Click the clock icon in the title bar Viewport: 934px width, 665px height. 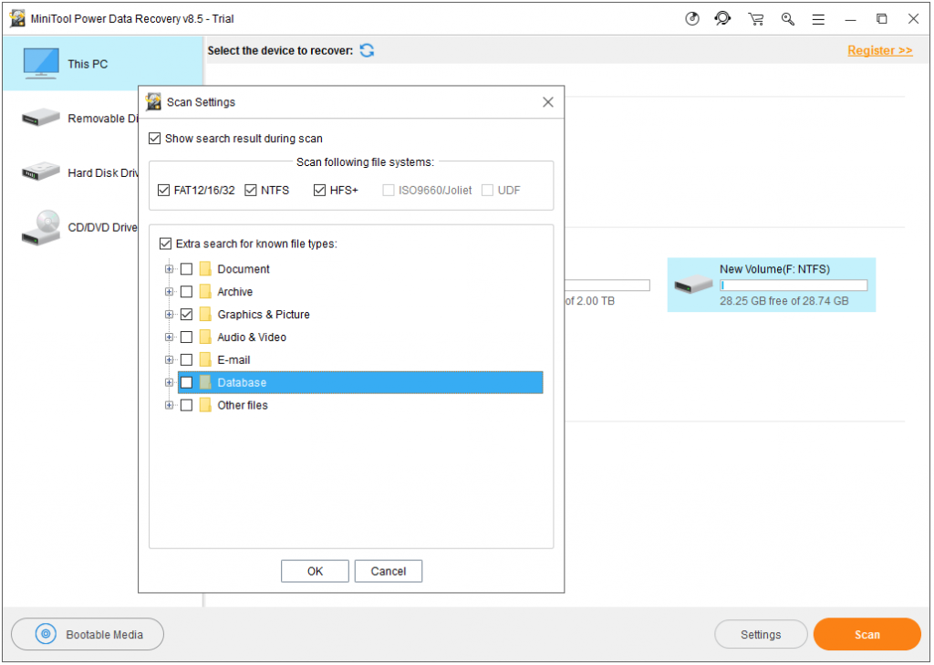[691, 19]
